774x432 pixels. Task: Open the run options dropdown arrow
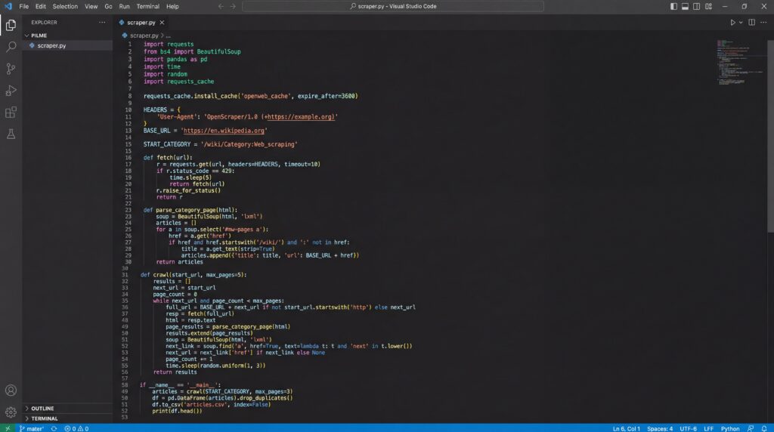pyautogui.click(x=741, y=22)
